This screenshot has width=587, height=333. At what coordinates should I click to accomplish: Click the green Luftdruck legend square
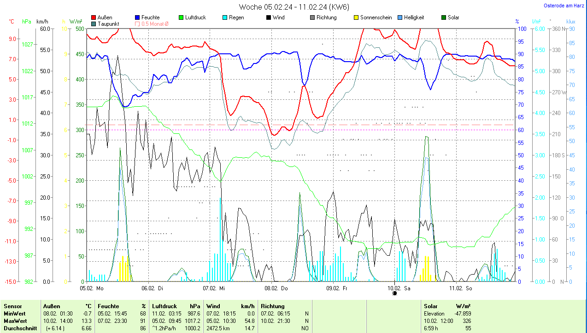tap(181, 17)
